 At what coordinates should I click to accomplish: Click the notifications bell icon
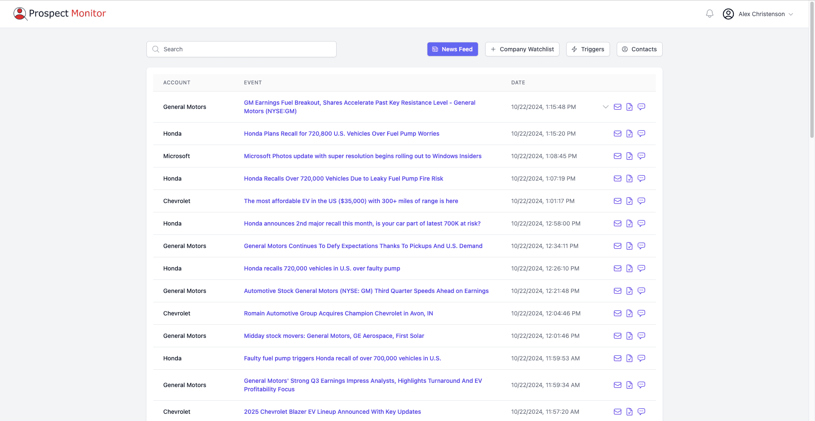pos(709,14)
